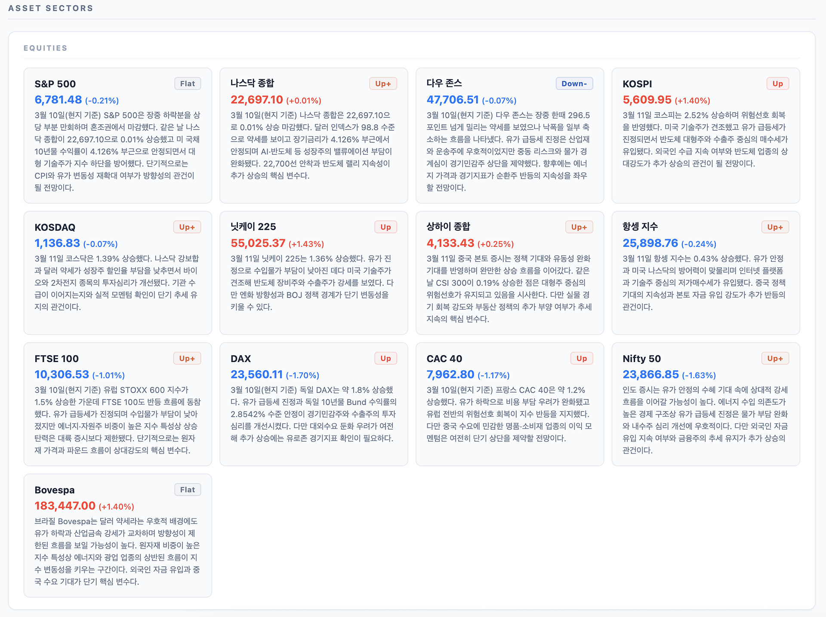
Task: Click the KOSPI index title
Action: (637, 84)
